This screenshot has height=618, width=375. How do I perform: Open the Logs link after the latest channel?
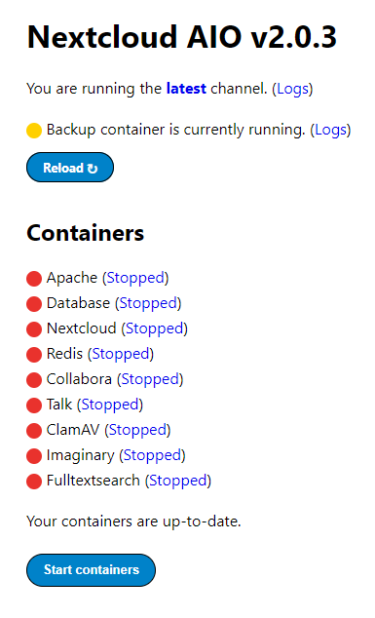pos(292,89)
